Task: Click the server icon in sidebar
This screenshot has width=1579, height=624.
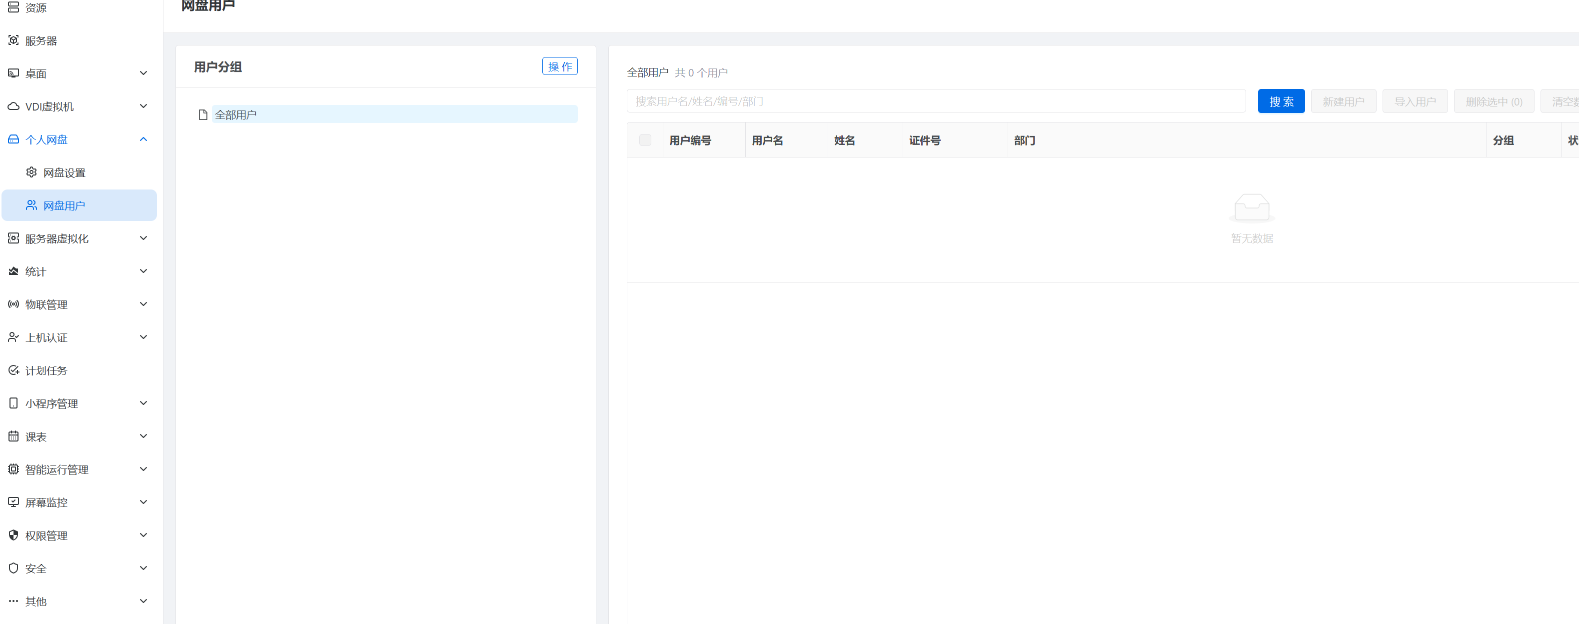Action: pos(13,40)
